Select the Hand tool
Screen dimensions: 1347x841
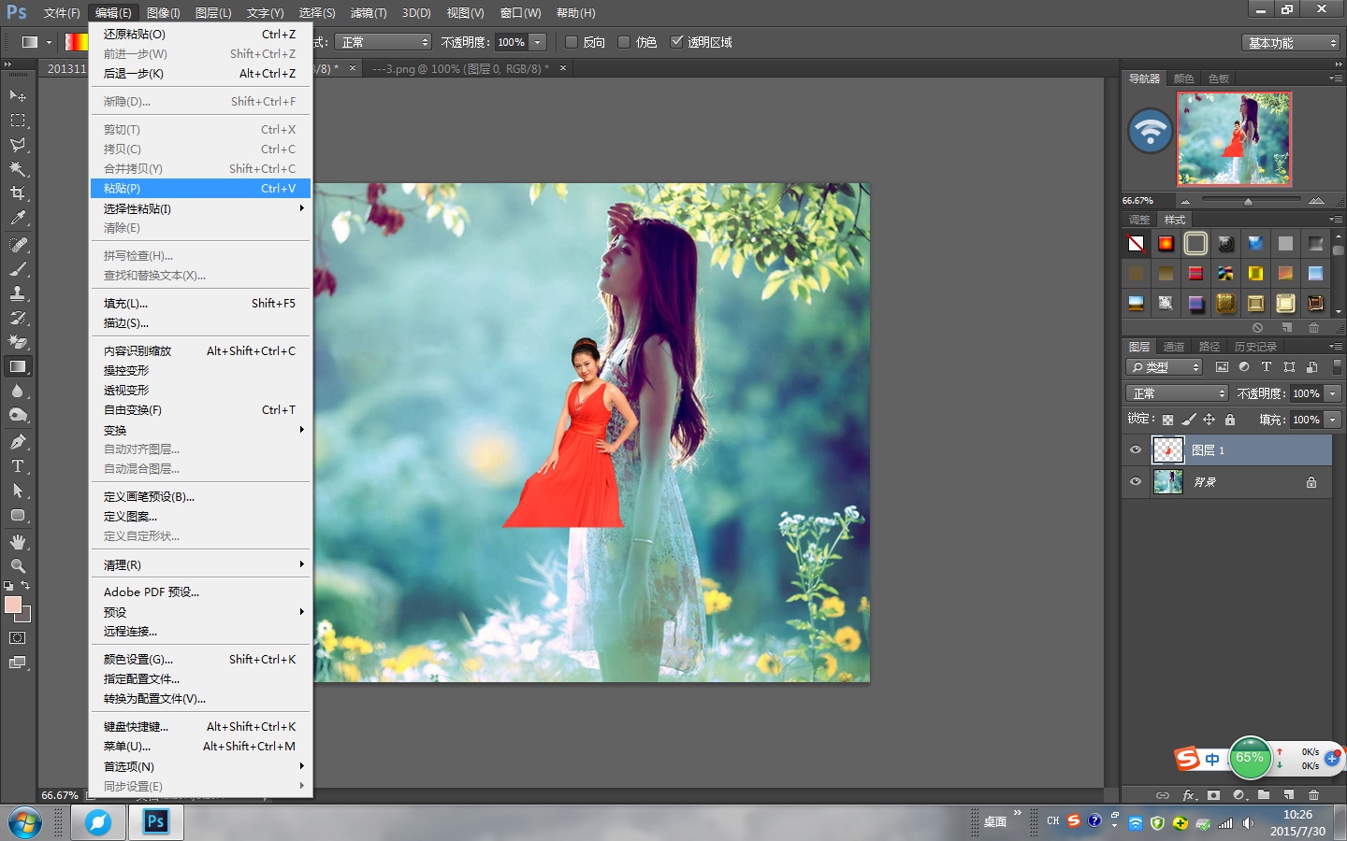[18, 542]
